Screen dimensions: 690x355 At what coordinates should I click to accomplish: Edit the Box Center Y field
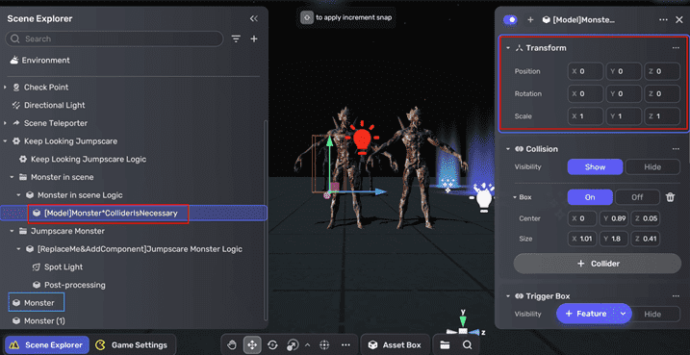tap(614, 218)
